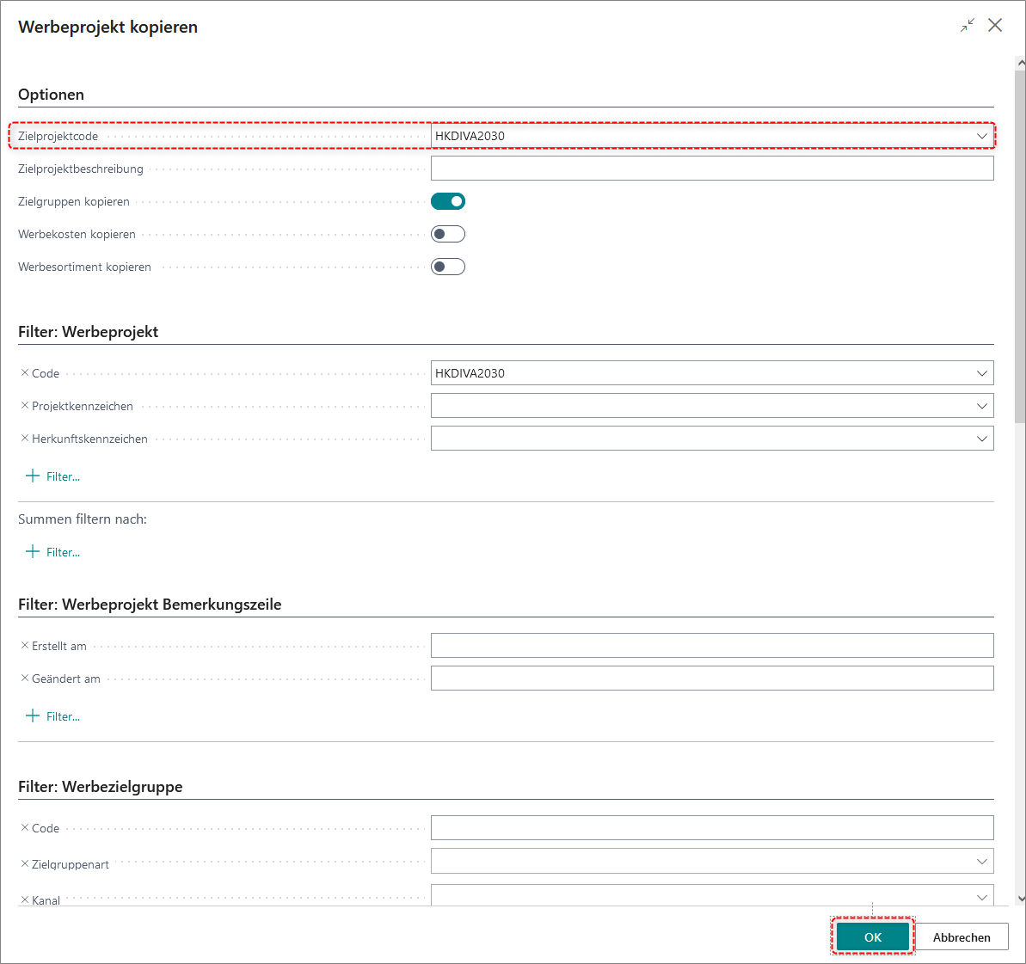Image resolution: width=1026 pixels, height=964 pixels.
Task: Remove the Herkunftskennzeichen filter
Action: 25,439
